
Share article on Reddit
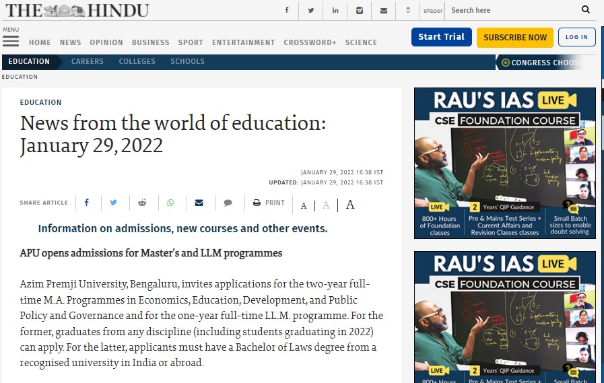[142, 203]
